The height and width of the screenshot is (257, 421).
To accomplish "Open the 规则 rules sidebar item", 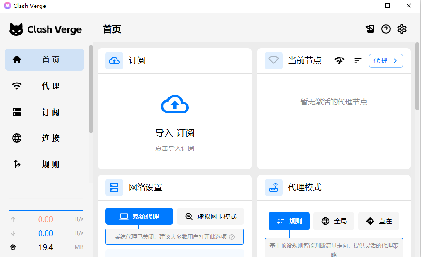I will pos(45,164).
